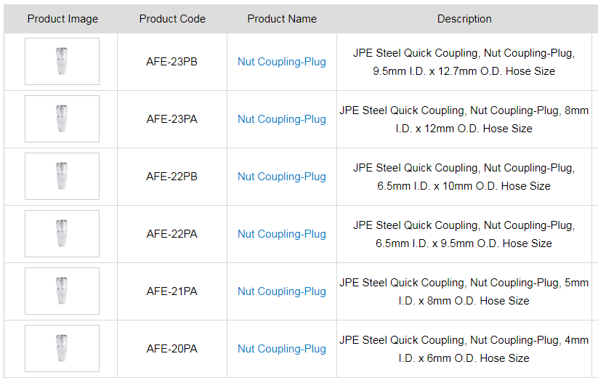Open the AFE-23PA product thumbnail

click(x=62, y=119)
